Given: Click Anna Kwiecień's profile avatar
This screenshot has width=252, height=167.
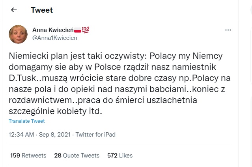Looking at the screenshot, I should point(18,34).
